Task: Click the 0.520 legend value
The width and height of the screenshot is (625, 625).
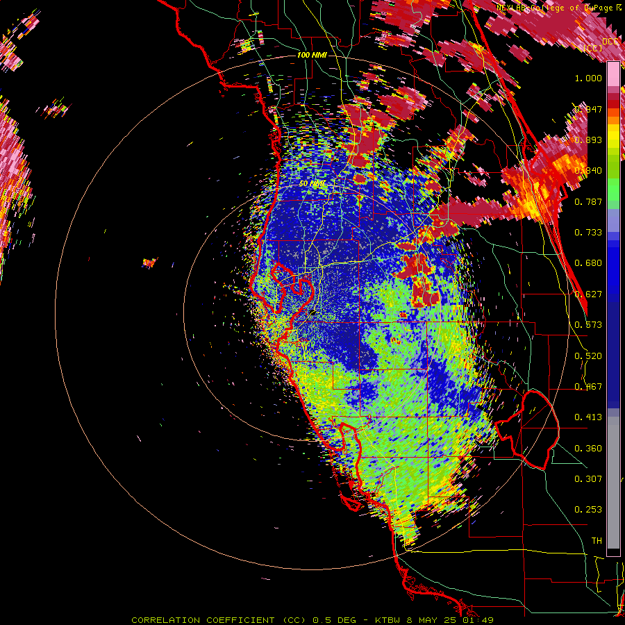Action: 588,356
